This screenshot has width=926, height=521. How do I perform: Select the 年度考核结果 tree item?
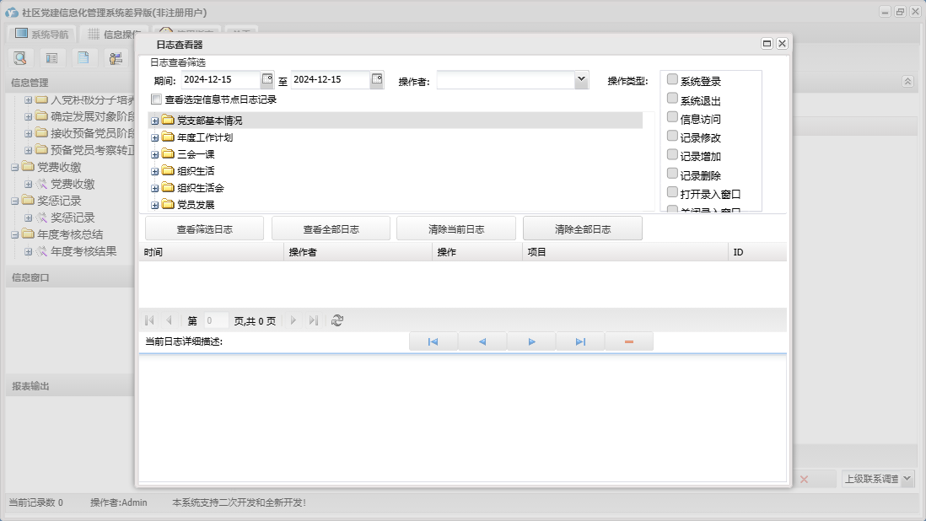point(83,251)
